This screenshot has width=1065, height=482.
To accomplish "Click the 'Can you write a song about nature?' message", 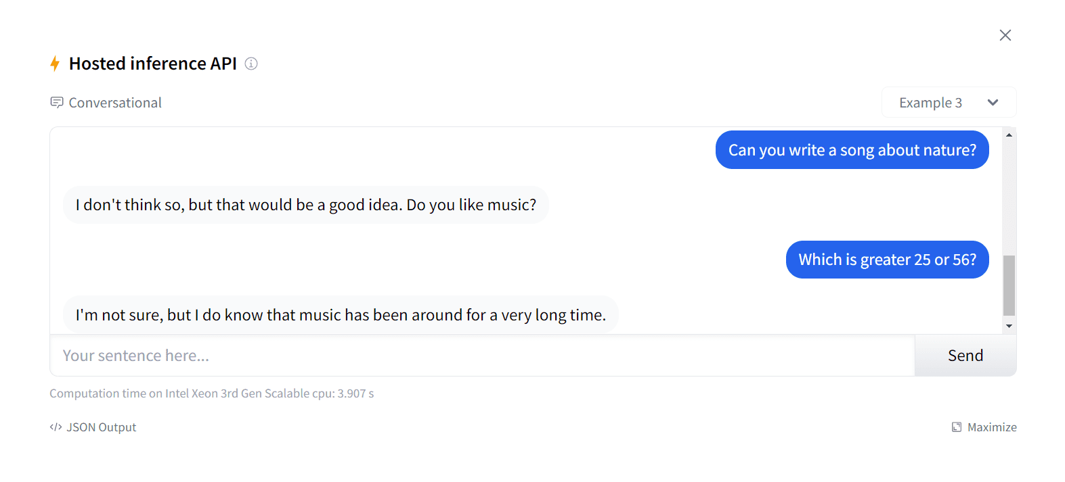I will pyautogui.click(x=852, y=150).
